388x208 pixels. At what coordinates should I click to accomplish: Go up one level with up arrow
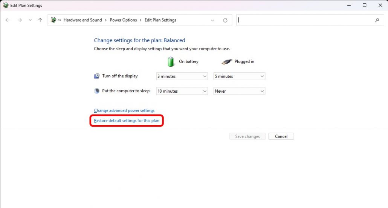(x=40, y=20)
